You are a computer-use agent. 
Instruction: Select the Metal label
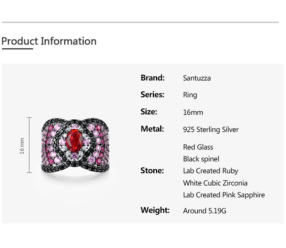coord(152,129)
